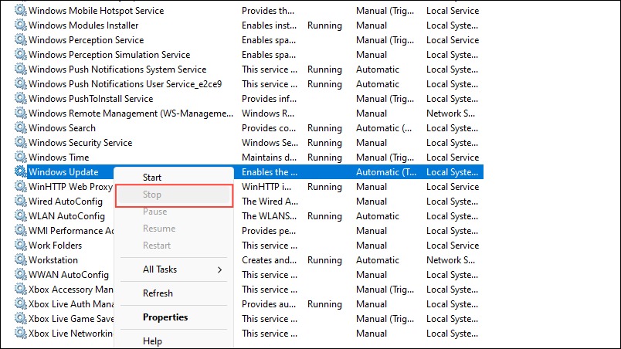Viewport: 621px width, 349px height.
Task: Click the WLAN AutoConfig gear icon
Action: 20,215
